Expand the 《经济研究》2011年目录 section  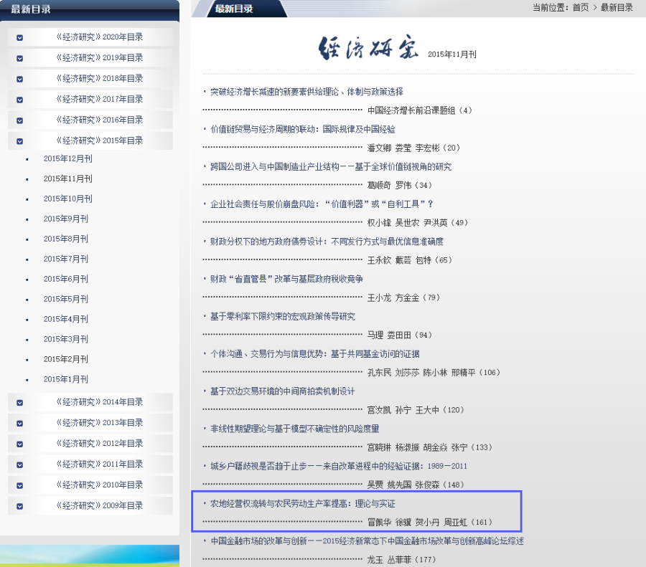click(99, 464)
